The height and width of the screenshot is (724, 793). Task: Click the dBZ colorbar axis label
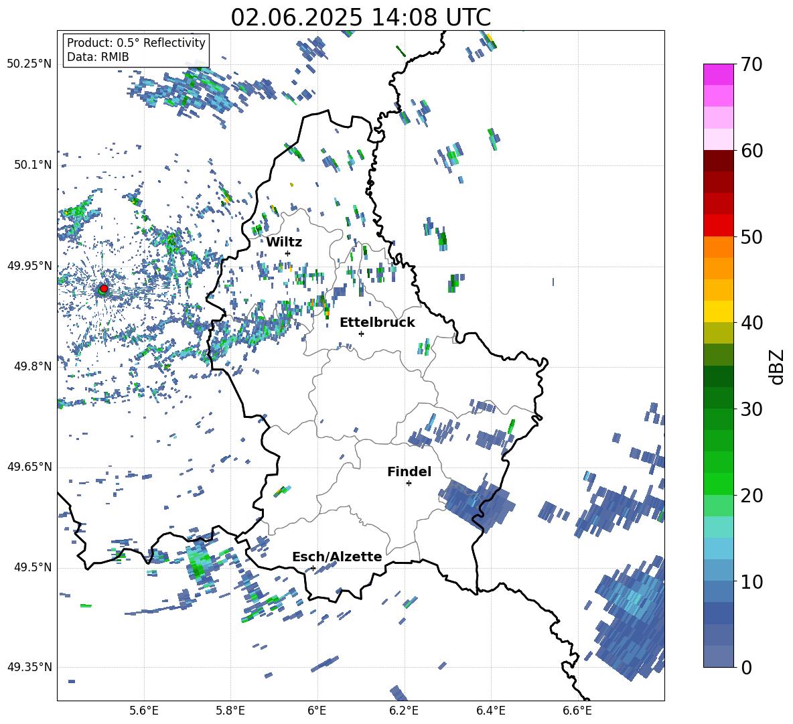[x=778, y=366]
